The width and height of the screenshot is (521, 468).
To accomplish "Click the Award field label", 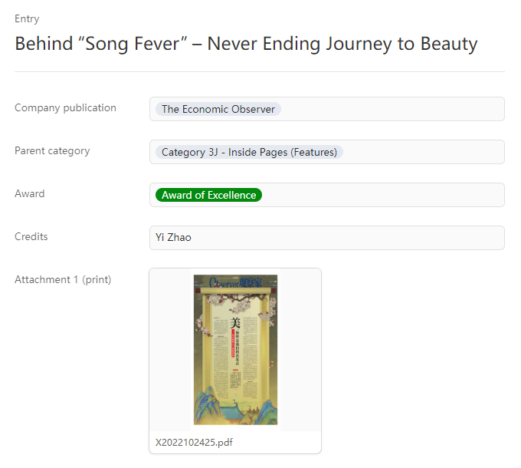I will coord(30,193).
